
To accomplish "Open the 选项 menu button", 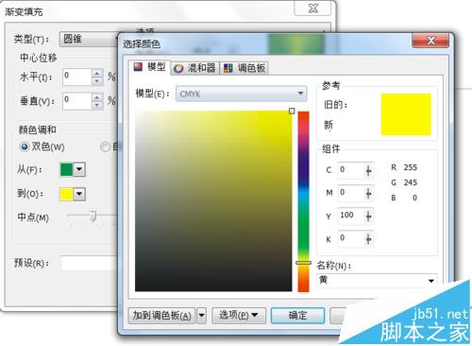I will 239,316.
